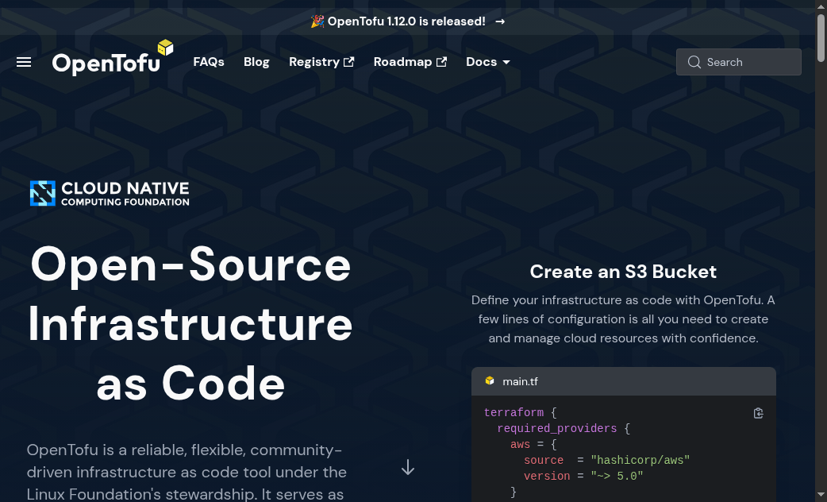Click the Search input field
Viewport: 827px width, 502px height.
pyautogui.click(x=738, y=62)
